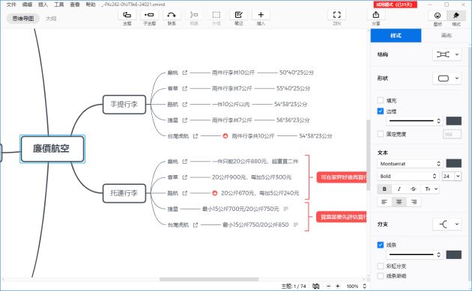The image size is (472, 291).
Task: Uncheck the 边框 border checkbox
Action: coord(381,111)
